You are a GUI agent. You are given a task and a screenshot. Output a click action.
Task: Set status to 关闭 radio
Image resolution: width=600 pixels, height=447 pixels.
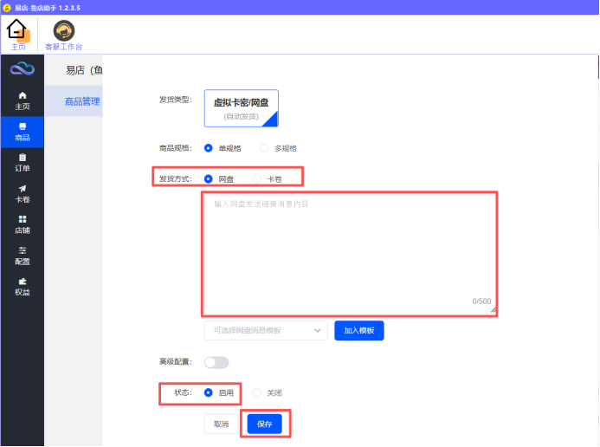[257, 392]
